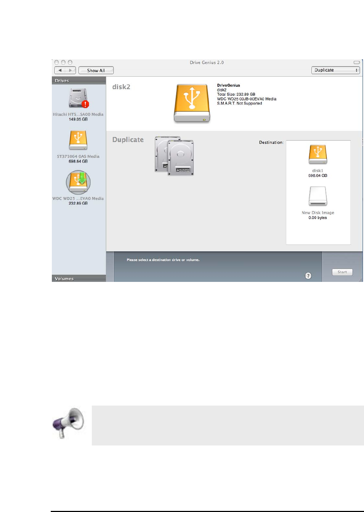Click the Duplicate twin hard drives icon
Viewport: 364px width, 512px height.
coord(174,156)
